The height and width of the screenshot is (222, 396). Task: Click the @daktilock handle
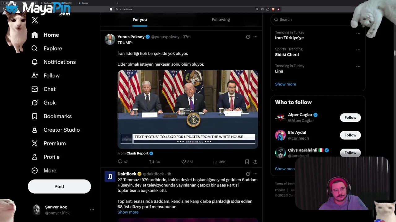[x=153, y=174]
